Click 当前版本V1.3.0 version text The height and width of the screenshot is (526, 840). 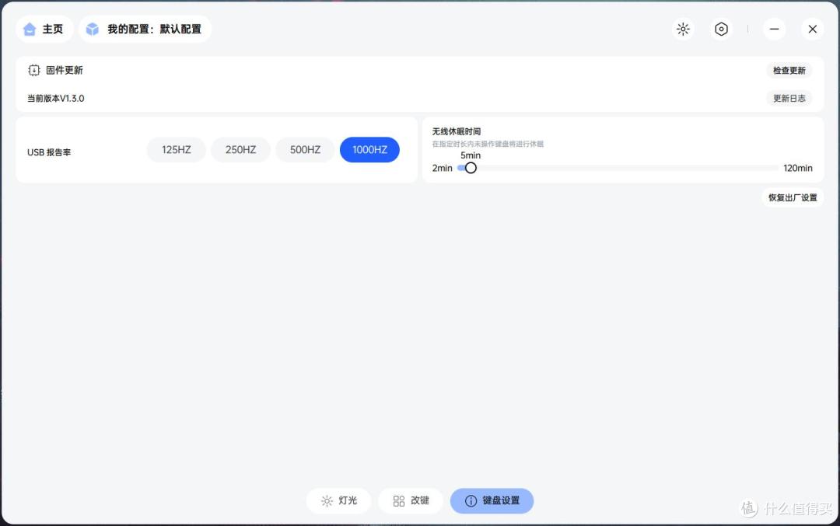coord(56,99)
